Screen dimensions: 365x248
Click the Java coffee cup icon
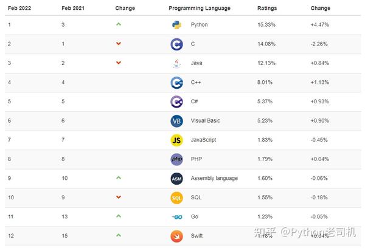click(176, 63)
